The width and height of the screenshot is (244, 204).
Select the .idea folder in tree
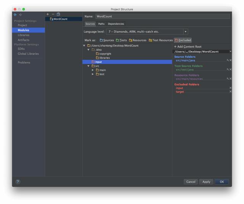click(96, 50)
